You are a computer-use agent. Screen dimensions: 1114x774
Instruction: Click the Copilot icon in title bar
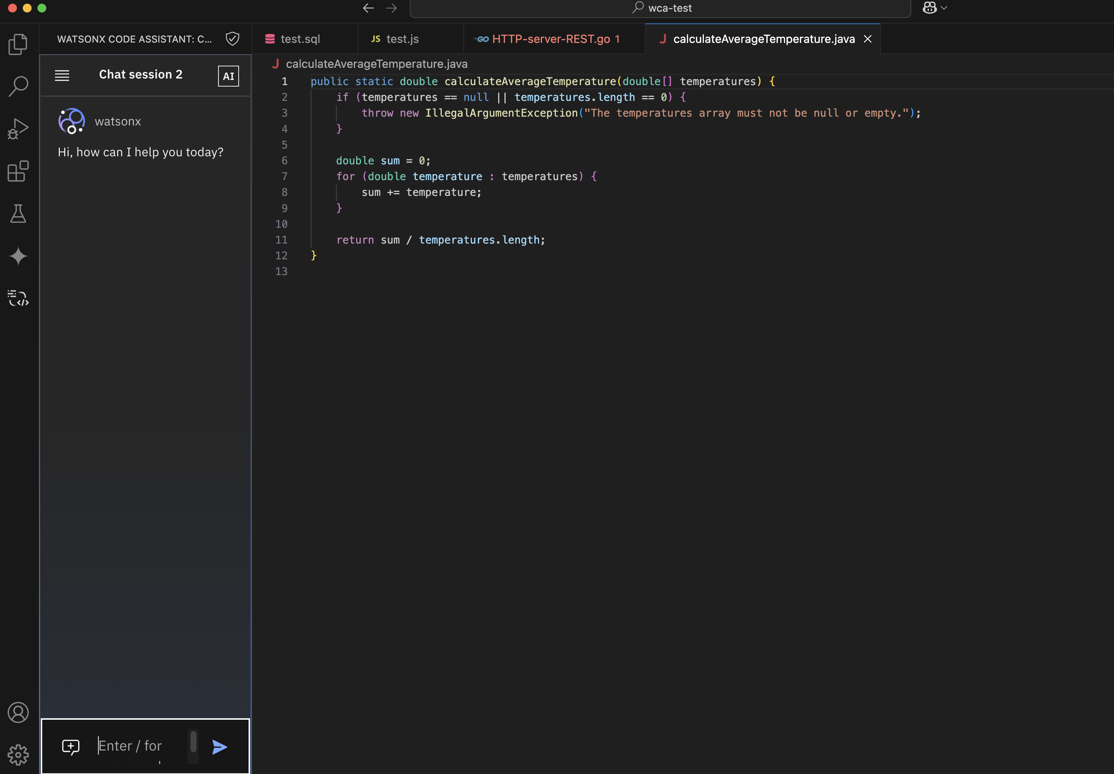pyautogui.click(x=930, y=8)
